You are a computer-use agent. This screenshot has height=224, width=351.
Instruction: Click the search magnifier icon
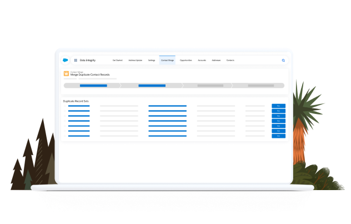283,60
